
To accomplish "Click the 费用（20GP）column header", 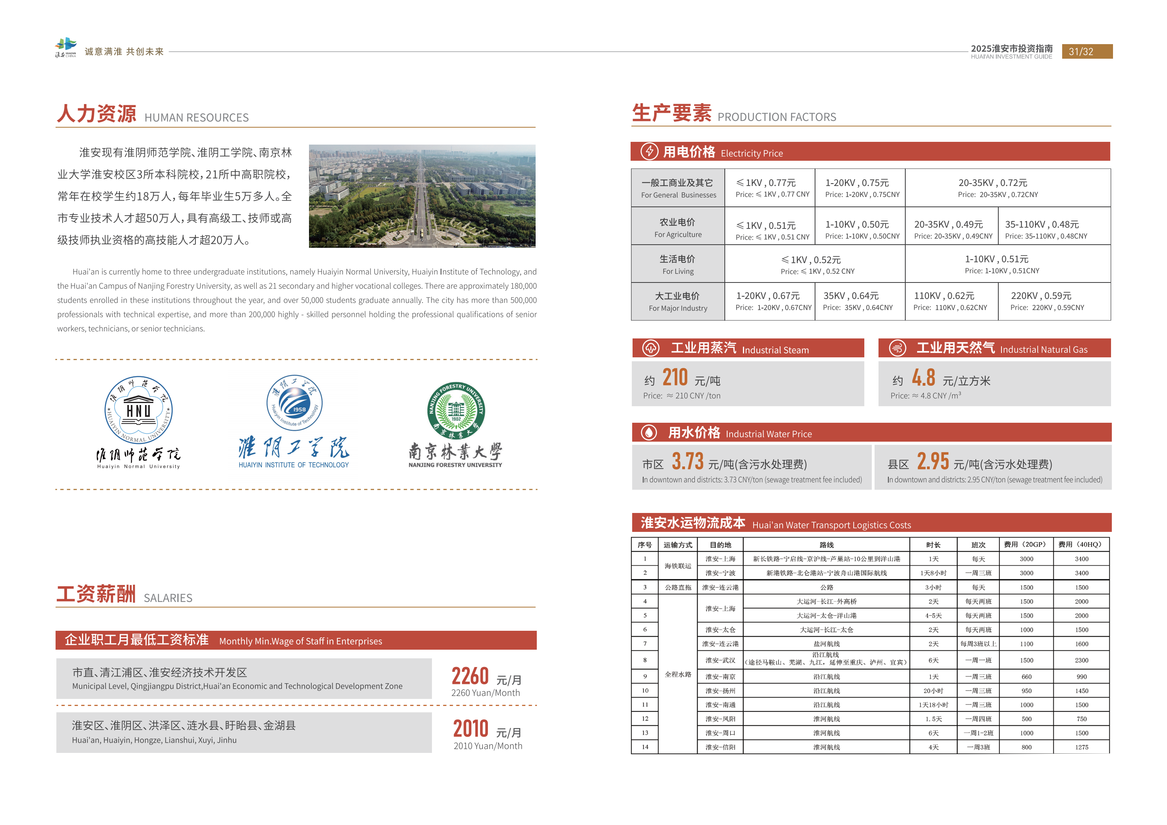I will (x=1026, y=544).
